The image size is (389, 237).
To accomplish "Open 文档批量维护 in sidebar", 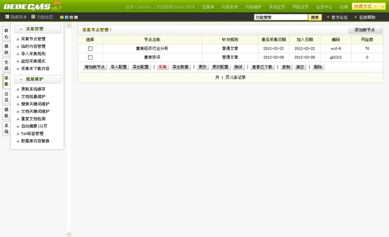I will tap(33, 97).
